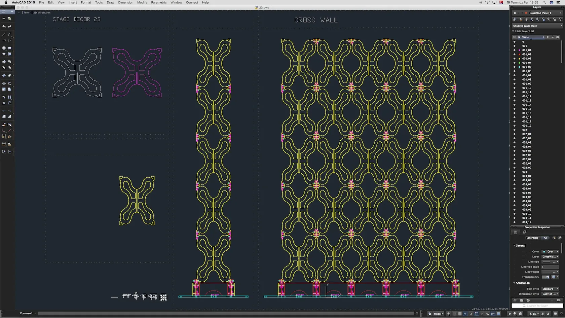This screenshot has height=318, width=565.
Task: Click the 2D Wireframe visual style label
Action: tap(42, 13)
